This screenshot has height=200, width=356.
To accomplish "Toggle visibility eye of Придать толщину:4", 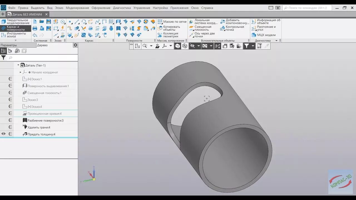I will point(3,134).
